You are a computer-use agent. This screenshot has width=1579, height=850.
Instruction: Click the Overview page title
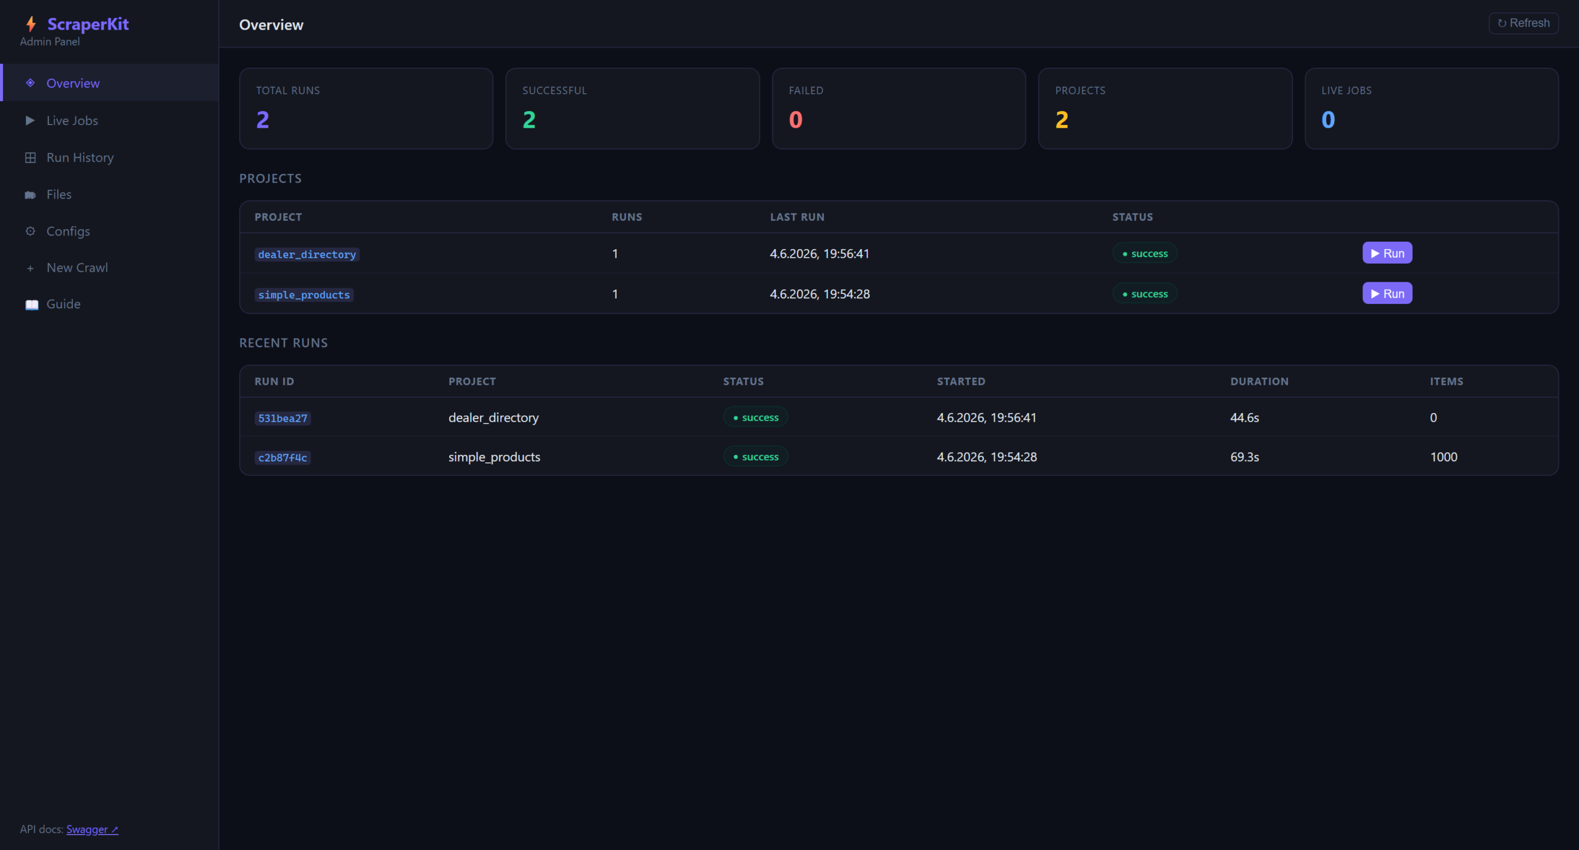pos(271,25)
